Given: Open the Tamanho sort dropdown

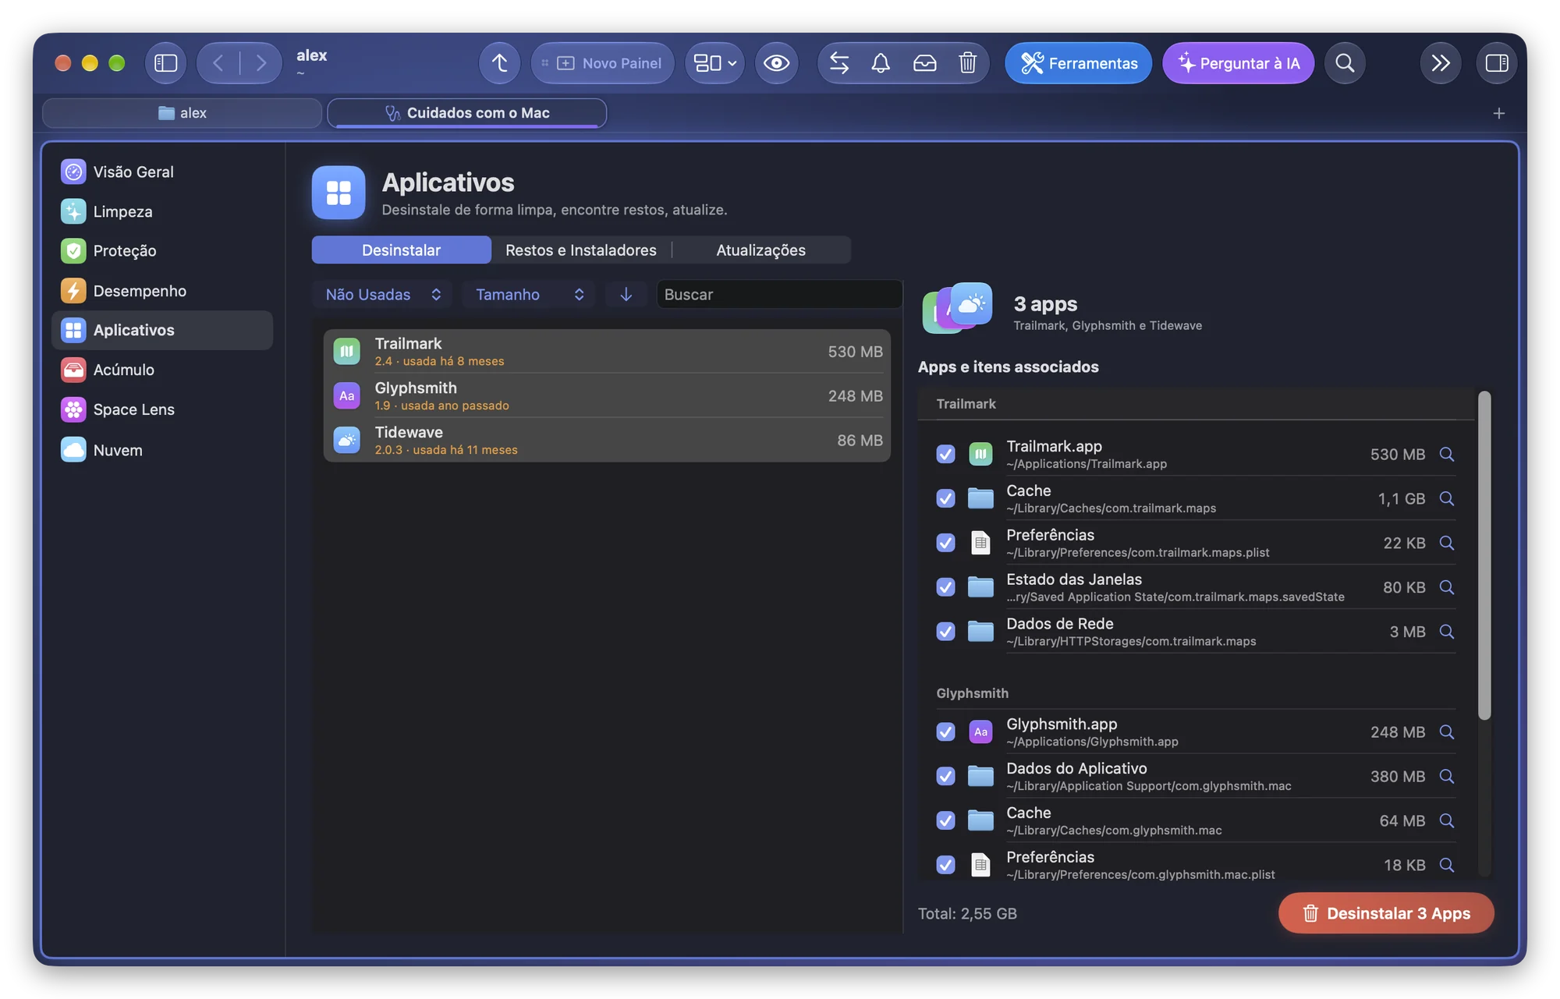Looking at the screenshot, I should (529, 294).
